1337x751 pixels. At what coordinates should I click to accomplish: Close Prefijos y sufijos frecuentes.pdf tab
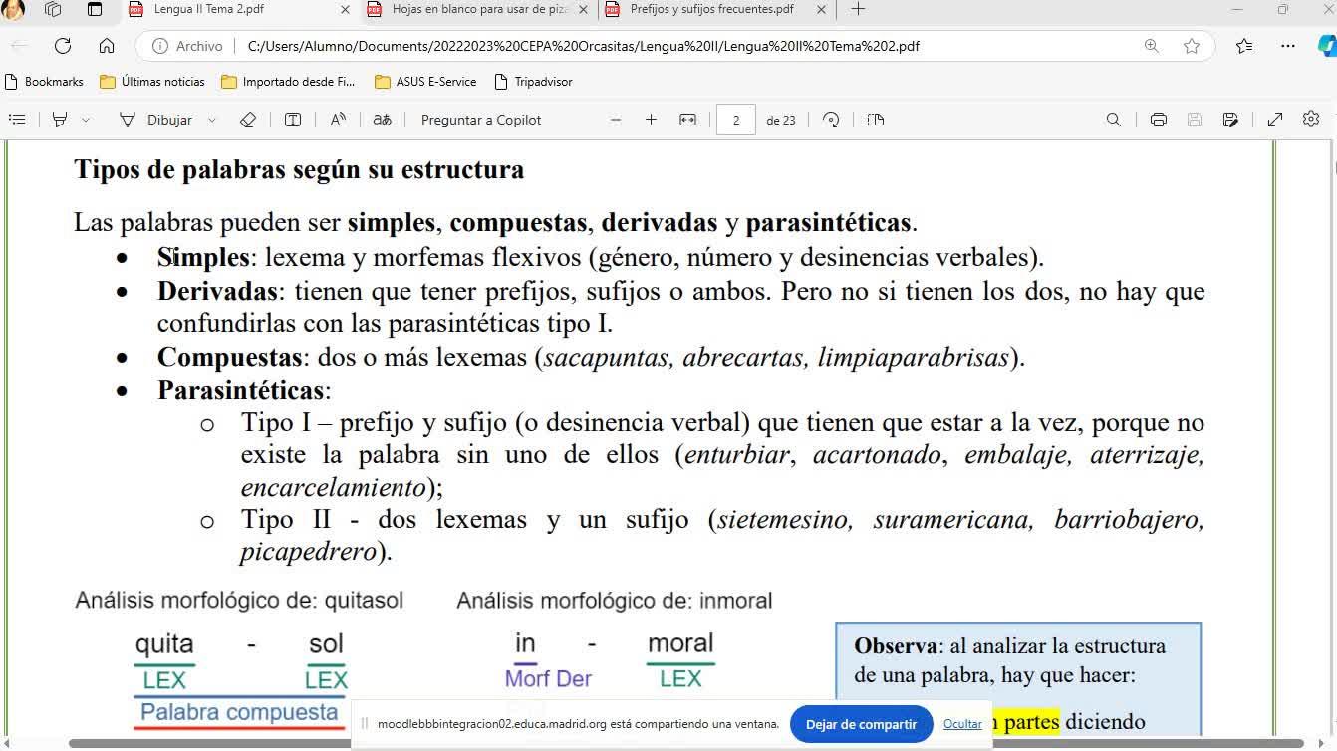pos(821,10)
